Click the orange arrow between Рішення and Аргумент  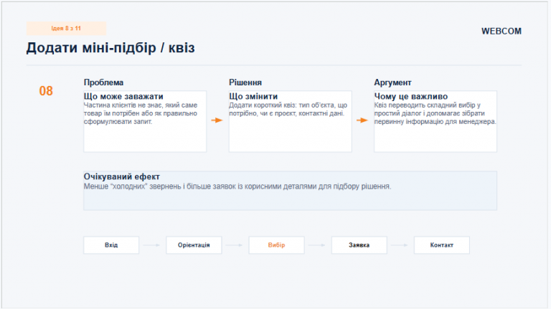362,120
